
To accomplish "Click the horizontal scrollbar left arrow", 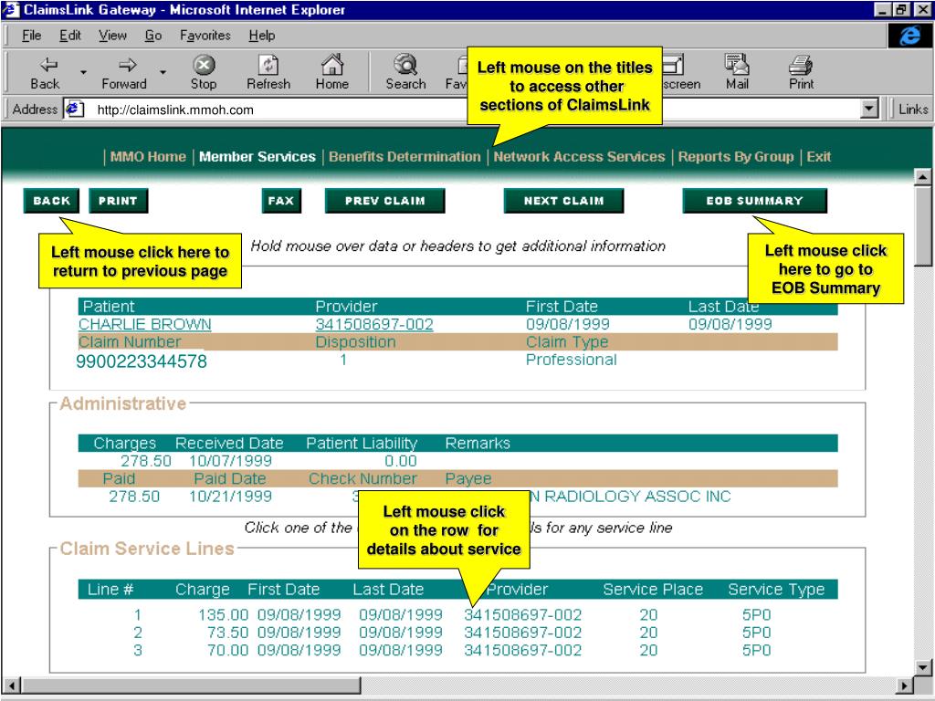I will point(11,685).
